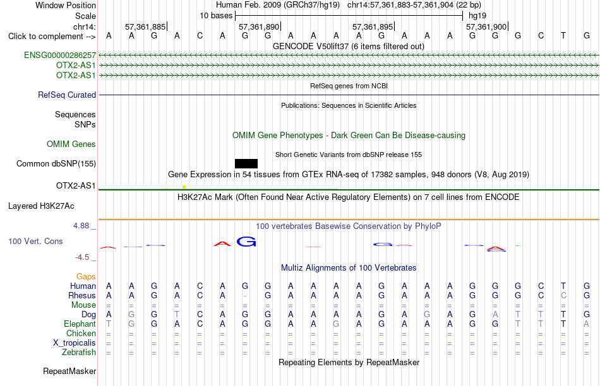Image resolution: width=600 pixels, height=386 pixels.
Task: Click Multiz Alignments of 100 Vertebrates title
Action: point(349,268)
